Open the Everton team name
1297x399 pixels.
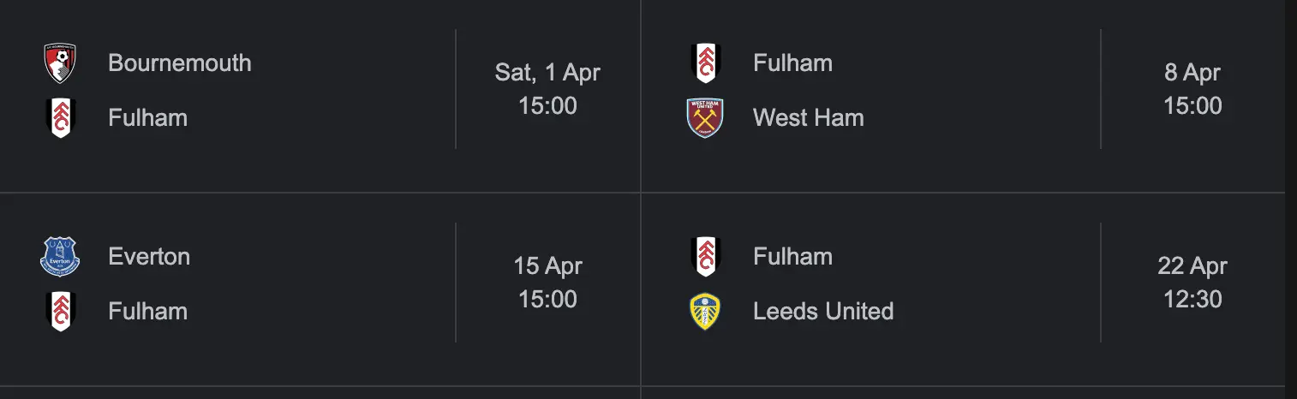click(x=149, y=257)
